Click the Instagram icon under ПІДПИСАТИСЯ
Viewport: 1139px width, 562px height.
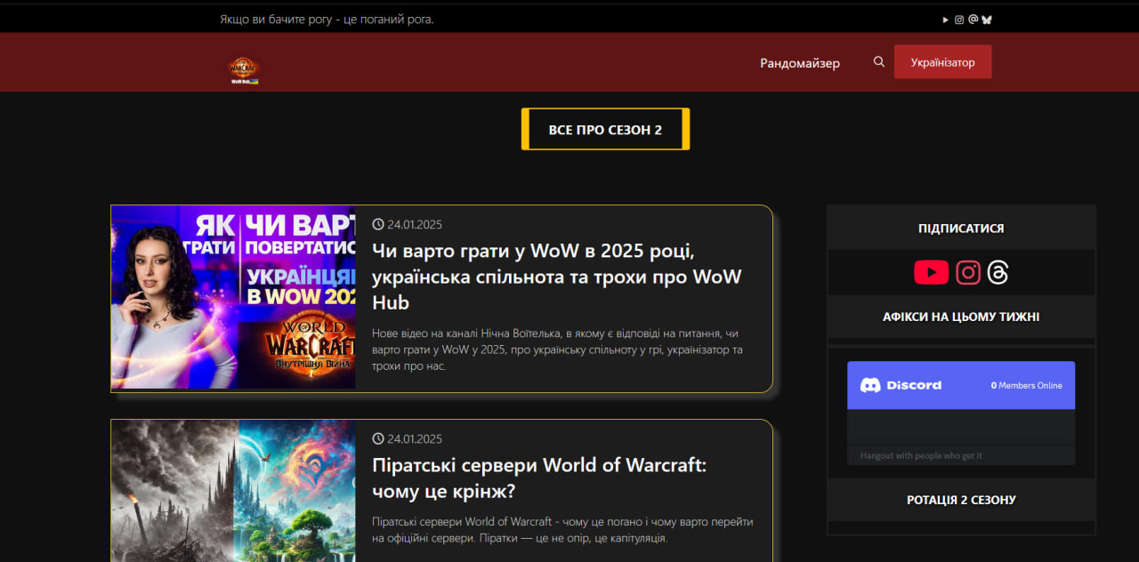click(967, 272)
